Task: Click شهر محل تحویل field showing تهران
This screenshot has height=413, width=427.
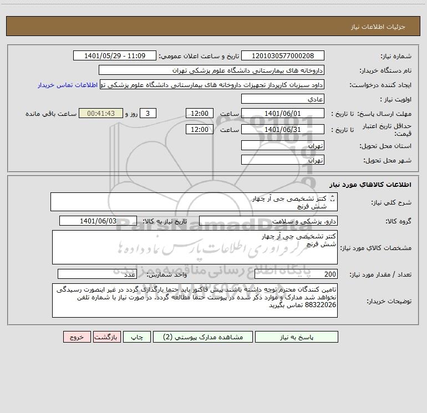Action: point(283,160)
